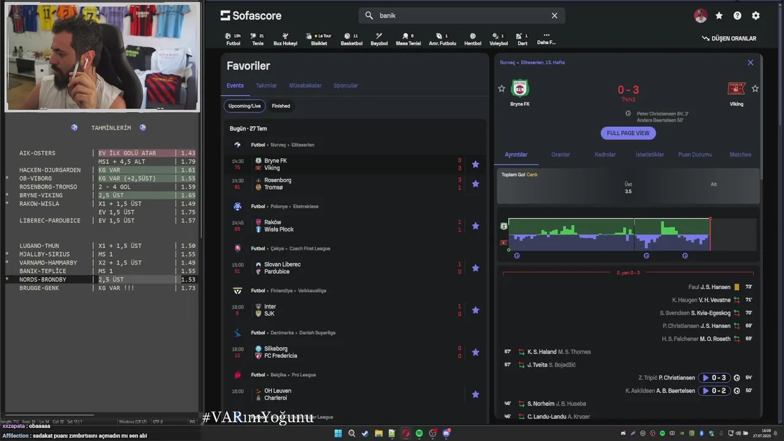
Task: Select the Puan Durumu tab
Action: tap(695, 155)
